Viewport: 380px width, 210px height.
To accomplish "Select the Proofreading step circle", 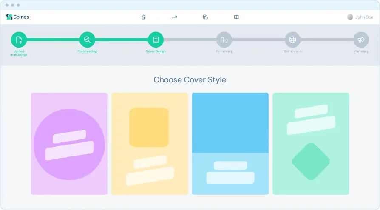I will (87, 40).
